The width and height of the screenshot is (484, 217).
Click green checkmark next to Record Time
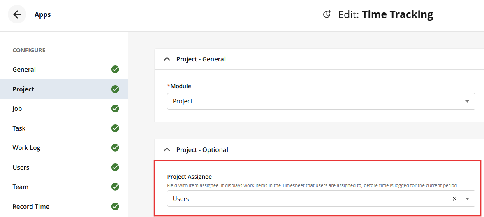115,206
